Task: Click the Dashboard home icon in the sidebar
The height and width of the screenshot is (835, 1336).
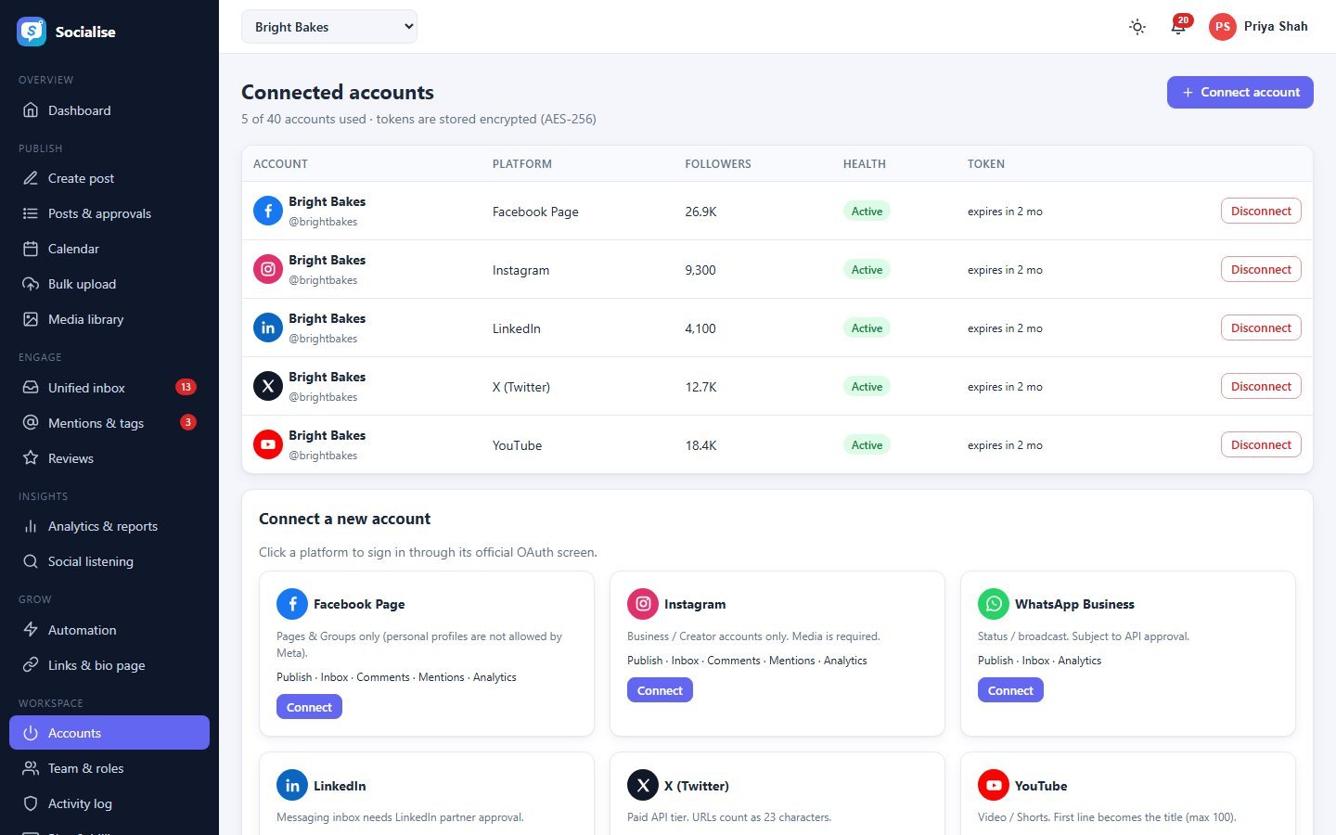Action: [31, 110]
